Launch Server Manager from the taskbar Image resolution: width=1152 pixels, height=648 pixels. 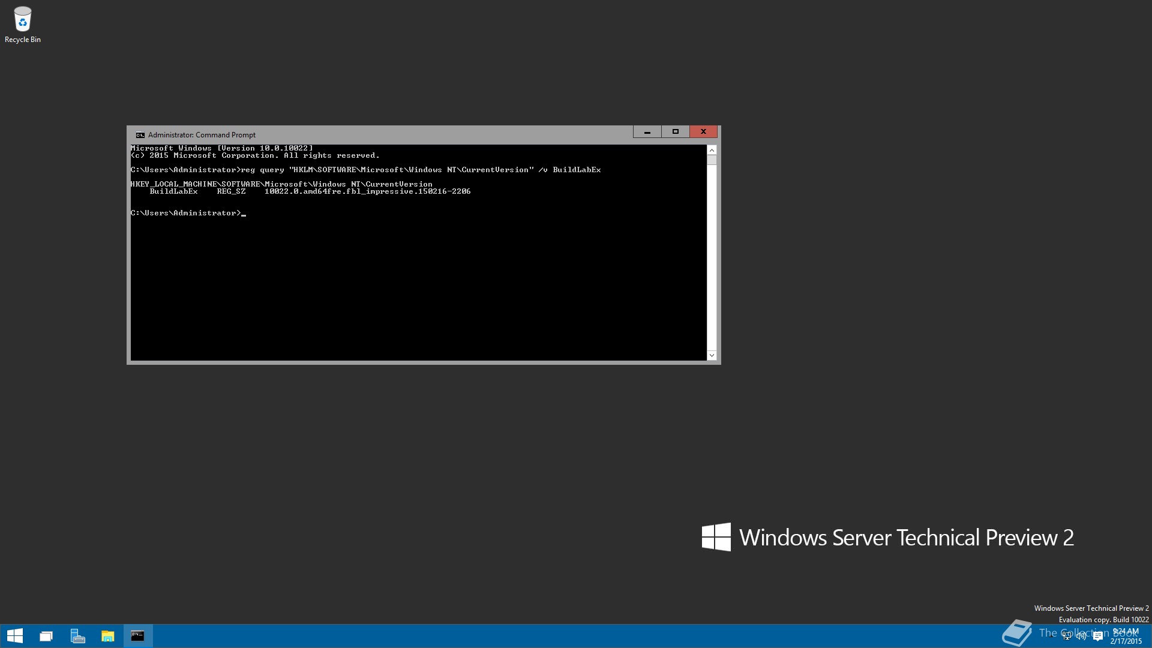[77, 636]
